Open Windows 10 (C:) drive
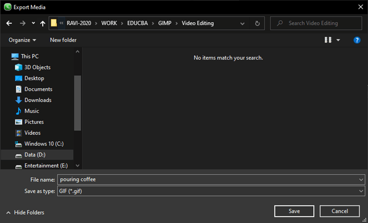Viewport: 368px width, 223px height. (x=44, y=144)
